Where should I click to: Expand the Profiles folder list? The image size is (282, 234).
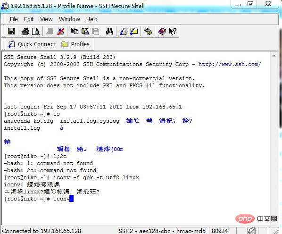(x=75, y=44)
